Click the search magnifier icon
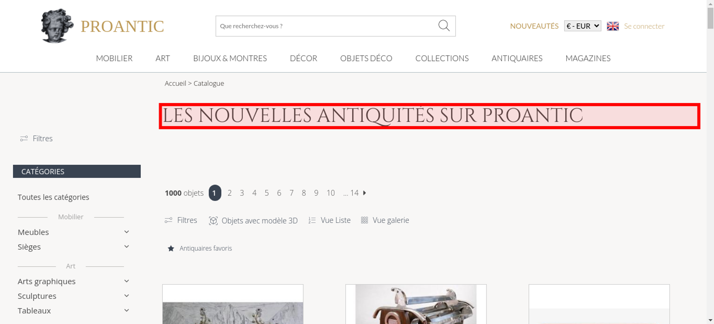Image resolution: width=714 pixels, height=324 pixels. (x=444, y=26)
